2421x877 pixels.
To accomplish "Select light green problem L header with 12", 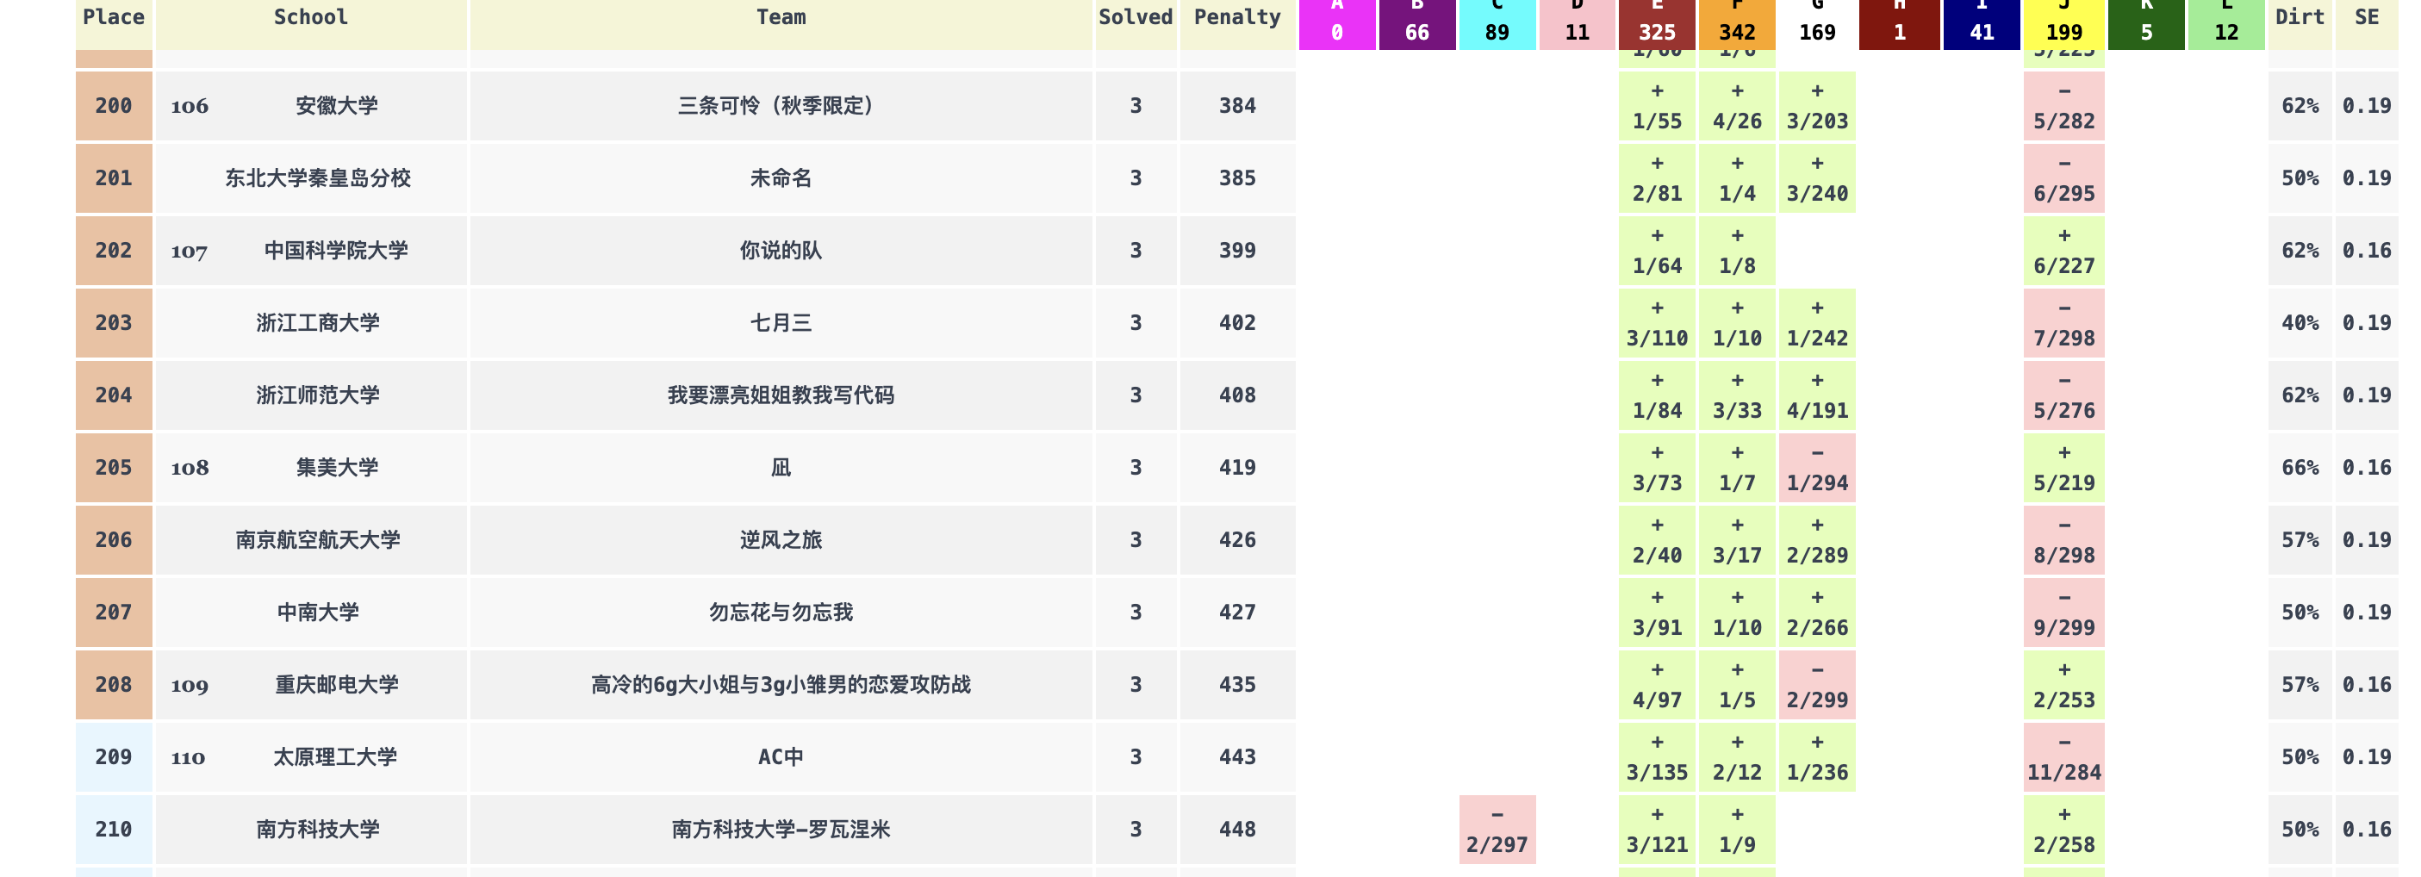I will pos(2226,22).
